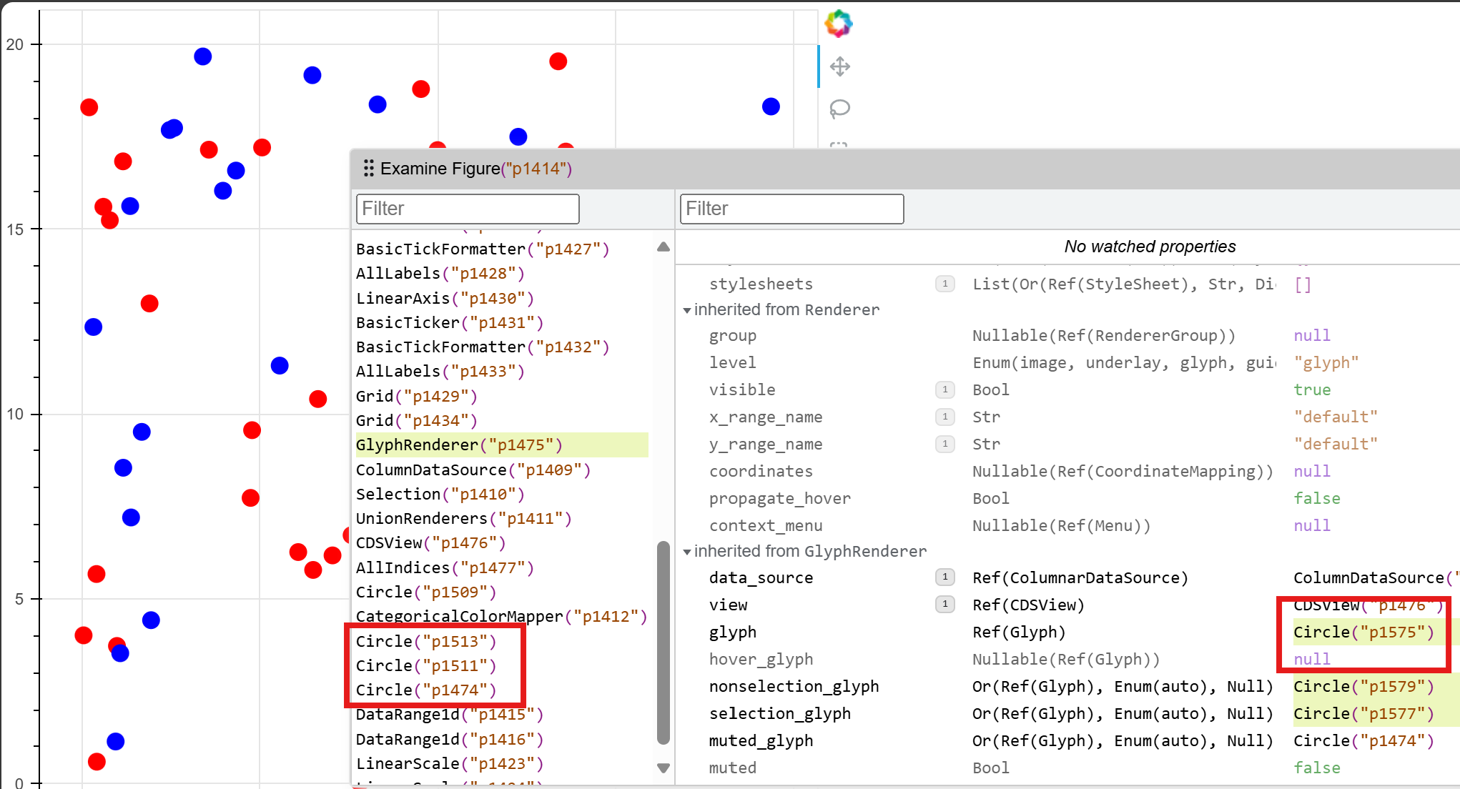Select ColumnDataSource p1409 model
1460x789 pixels.
point(473,470)
